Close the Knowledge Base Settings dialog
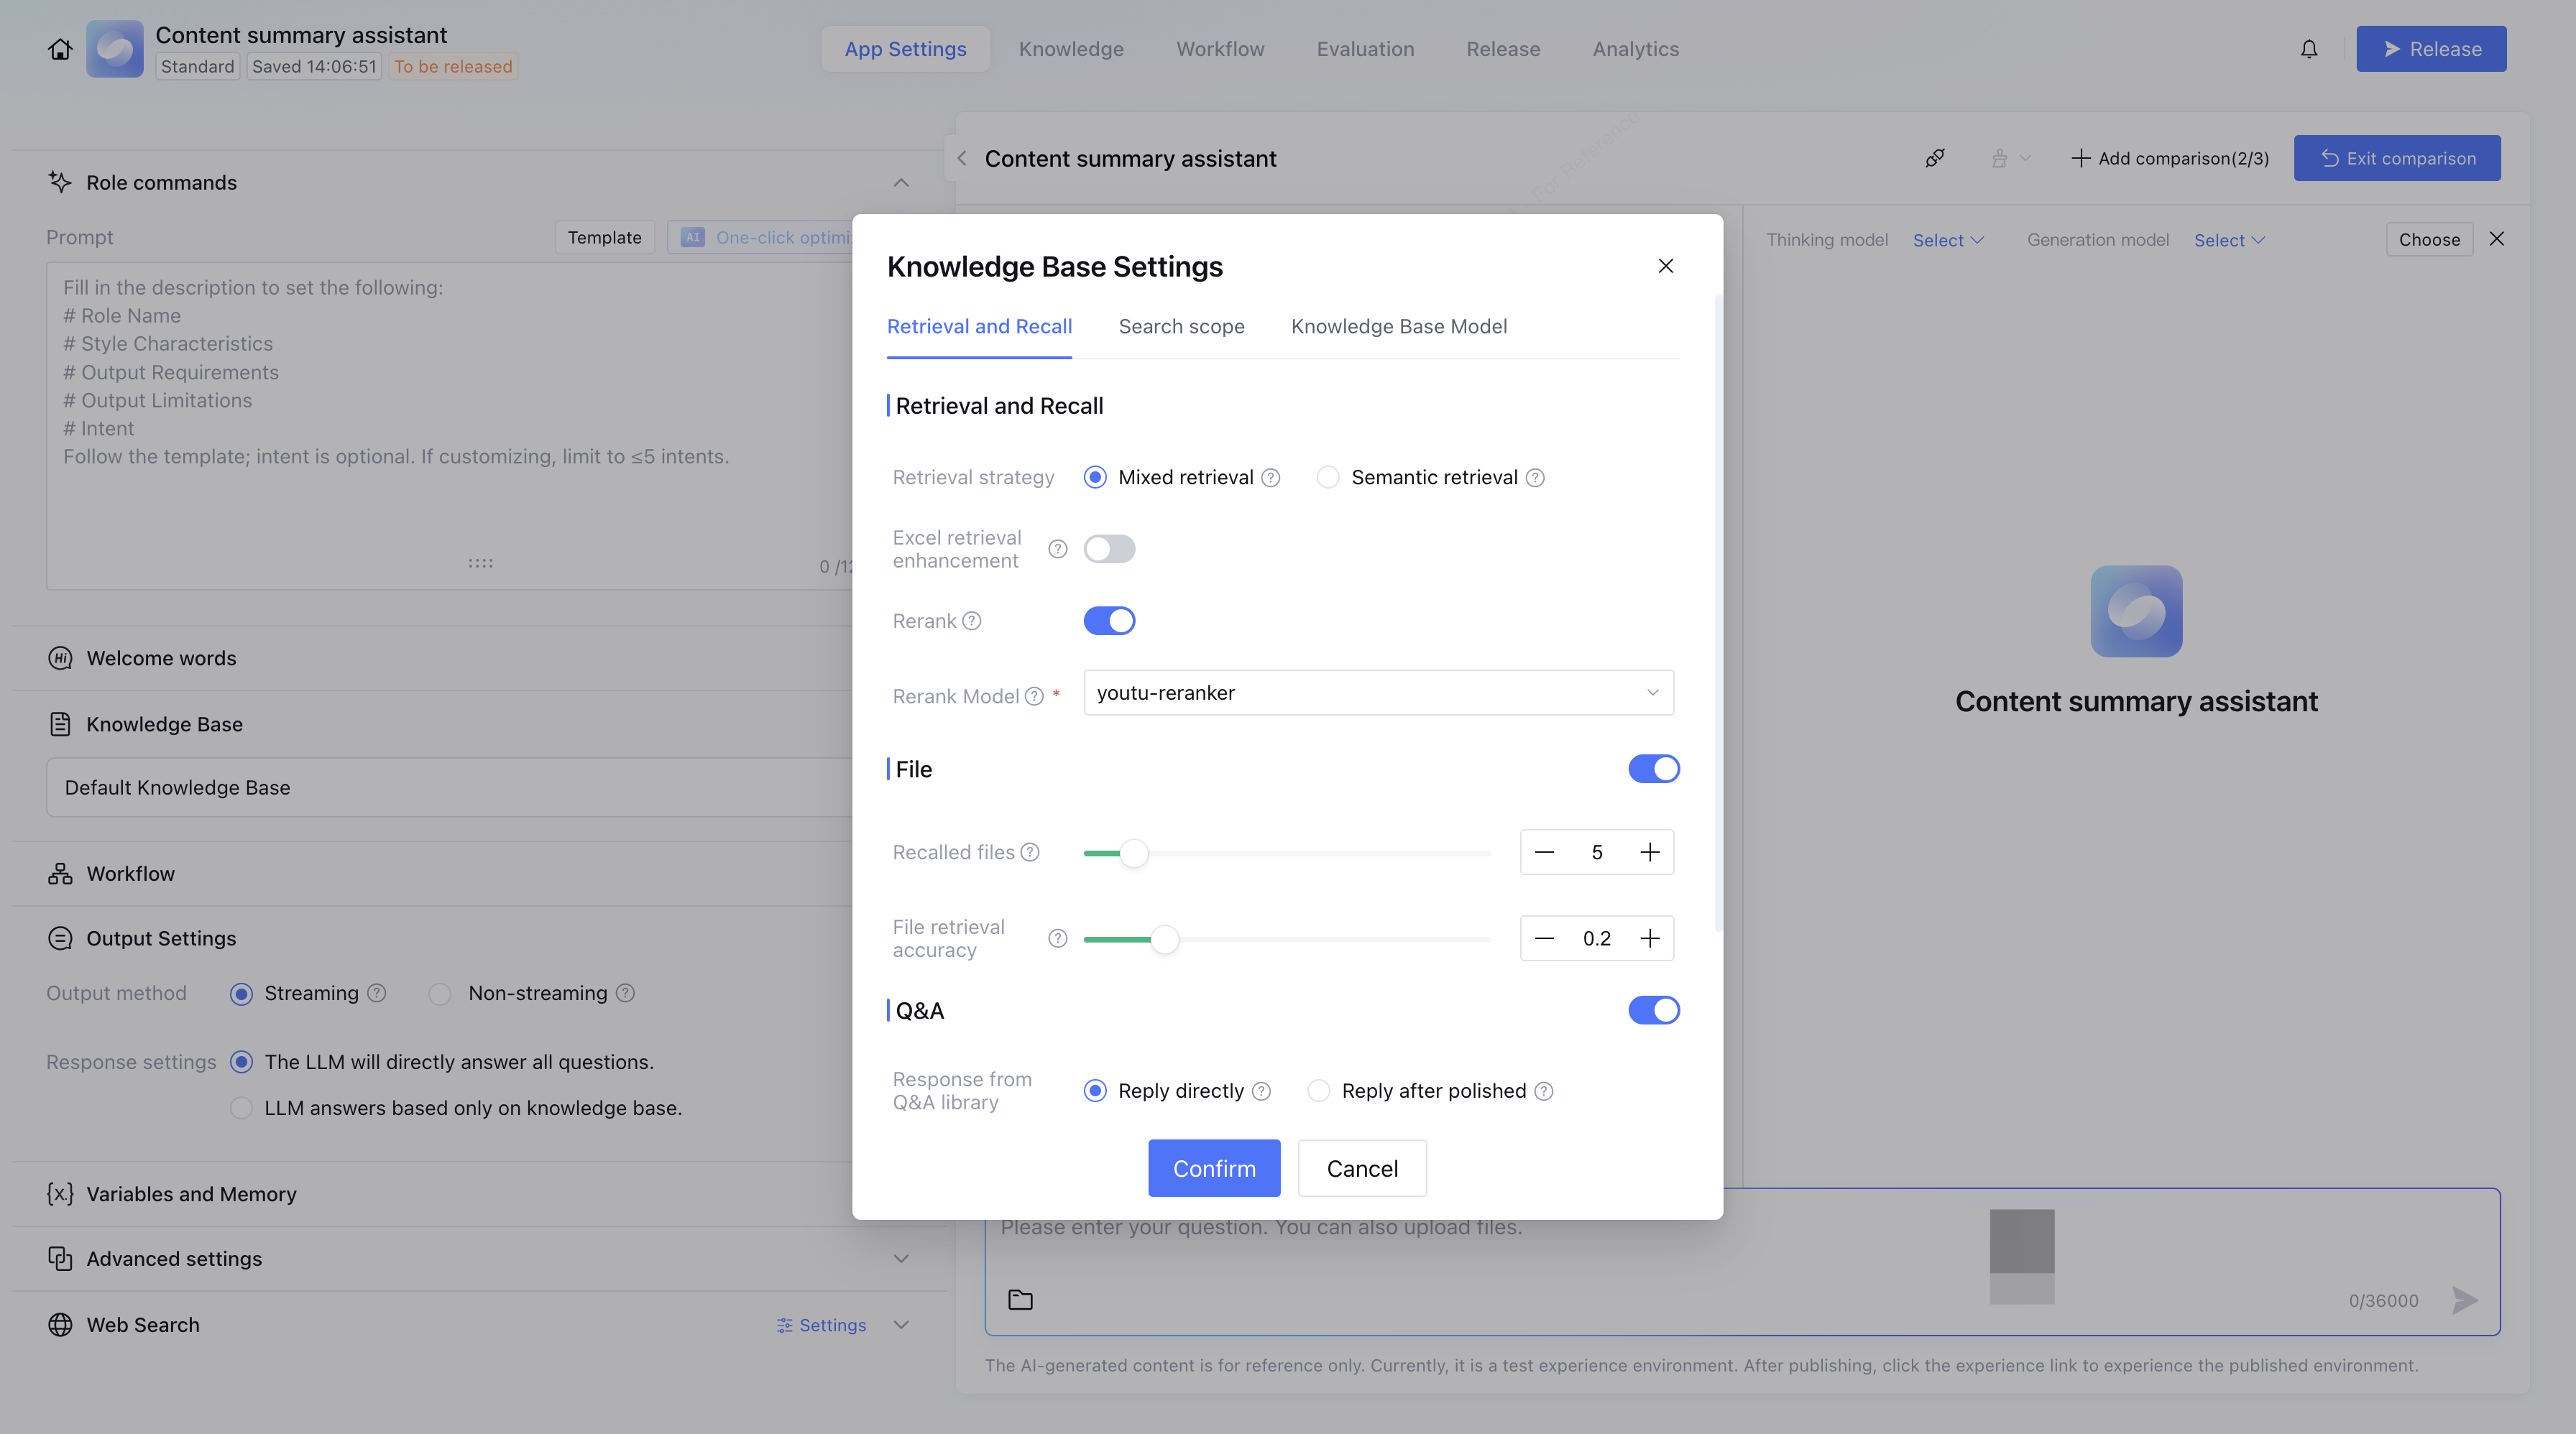2576x1434 pixels. [x=1665, y=266]
